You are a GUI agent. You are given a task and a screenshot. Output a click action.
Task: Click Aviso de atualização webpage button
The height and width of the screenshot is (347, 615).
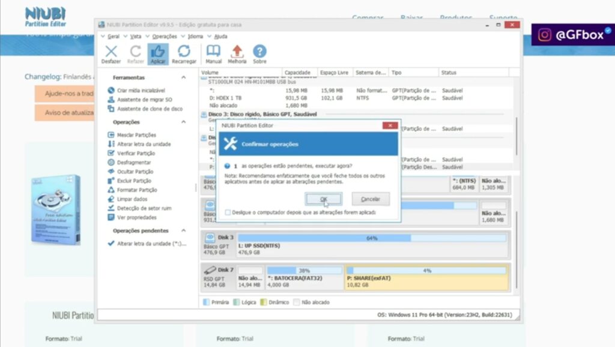point(65,112)
